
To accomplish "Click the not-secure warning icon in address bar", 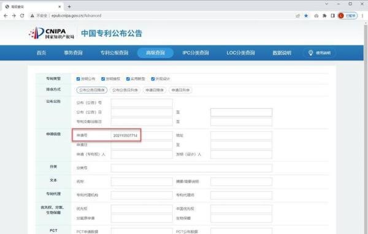I will point(32,16).
